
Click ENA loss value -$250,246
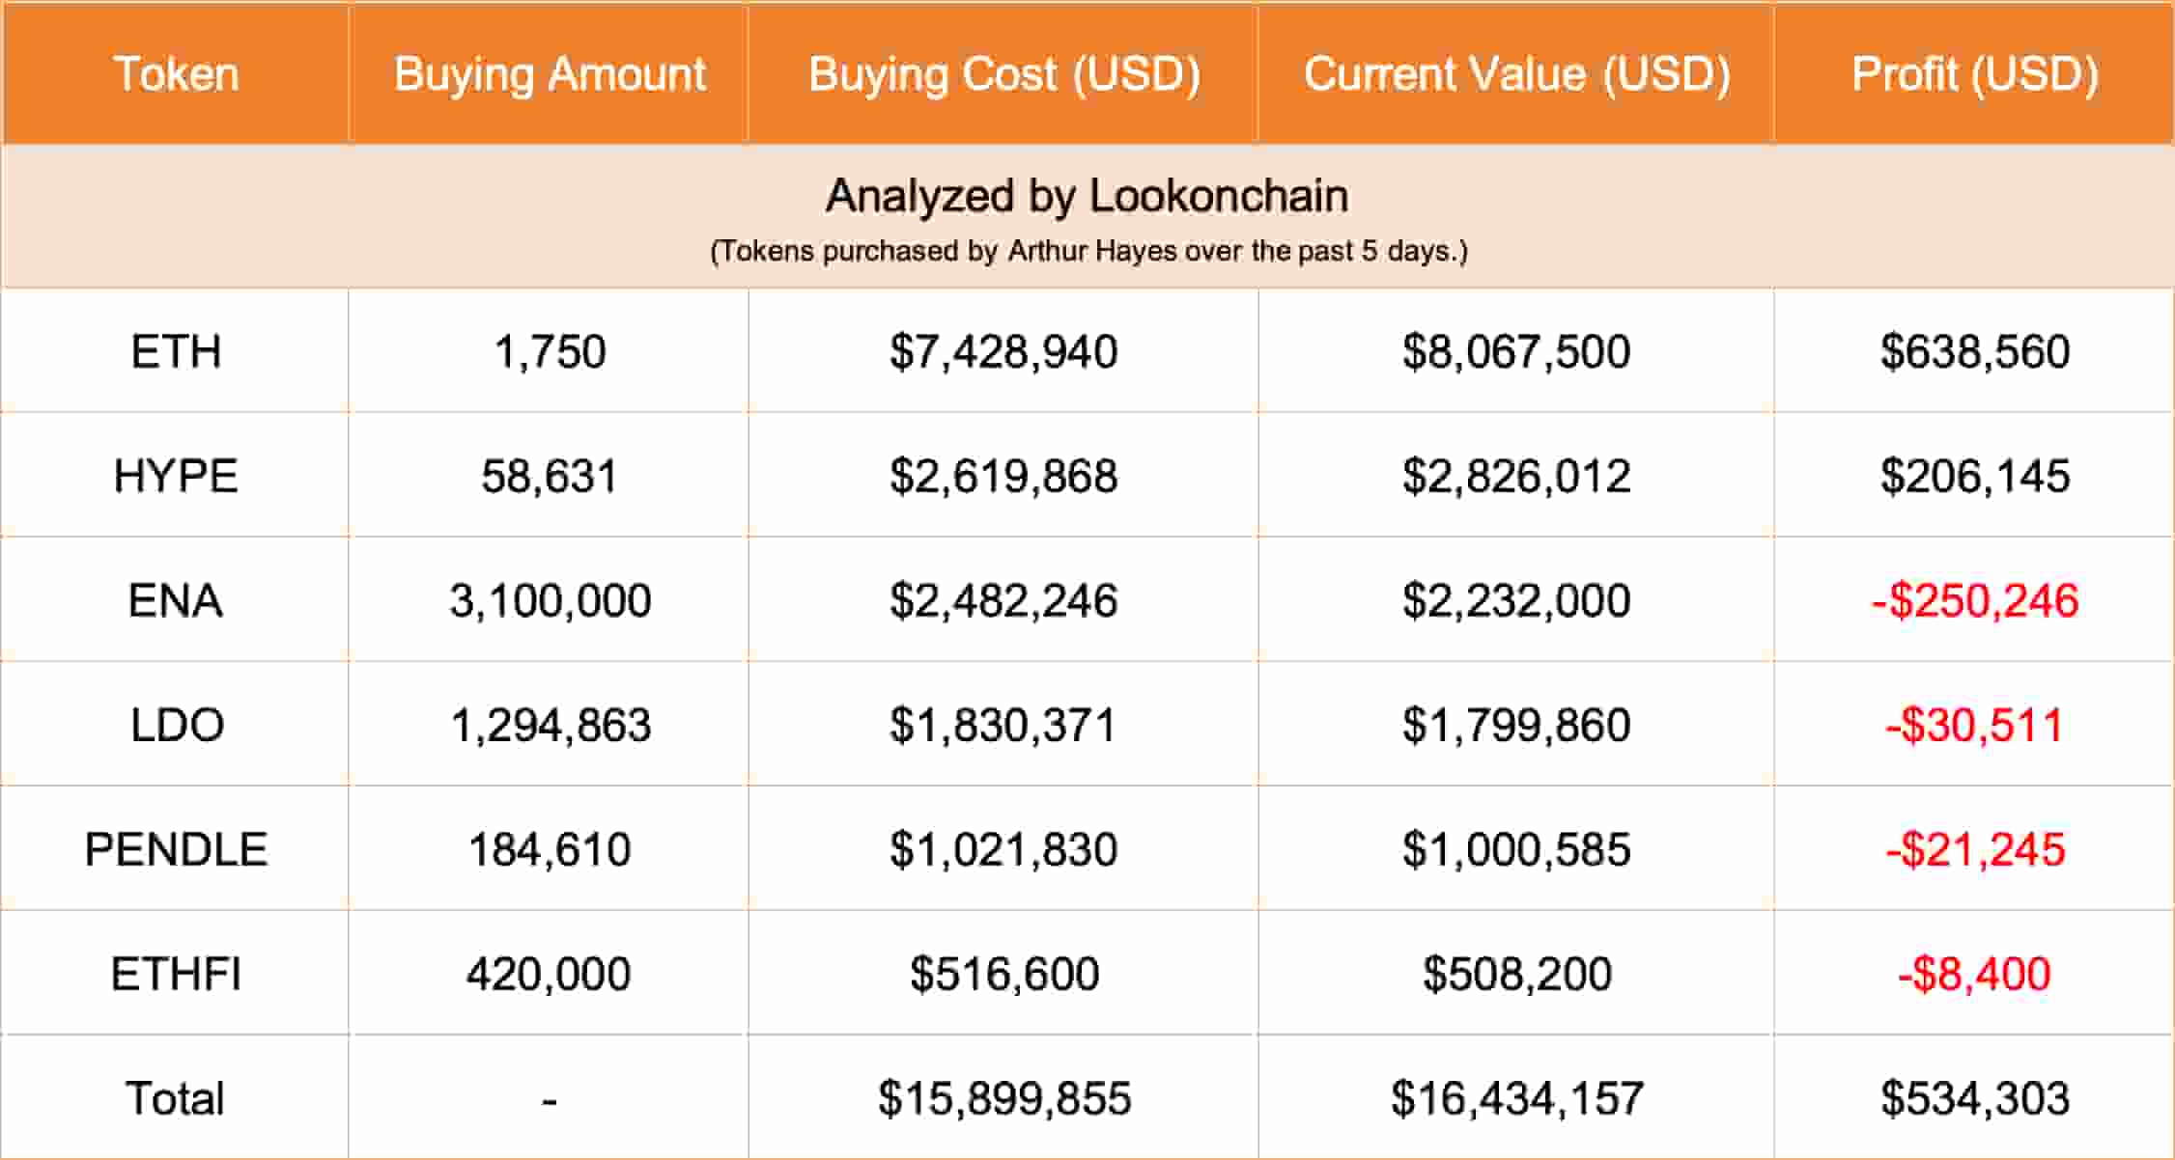1974,600
